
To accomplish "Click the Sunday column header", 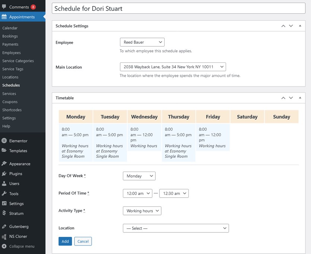I will 282,117.
